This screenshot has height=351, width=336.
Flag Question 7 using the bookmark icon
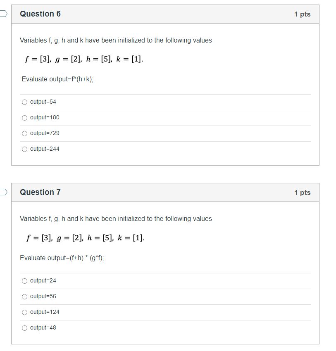(3, 192)
